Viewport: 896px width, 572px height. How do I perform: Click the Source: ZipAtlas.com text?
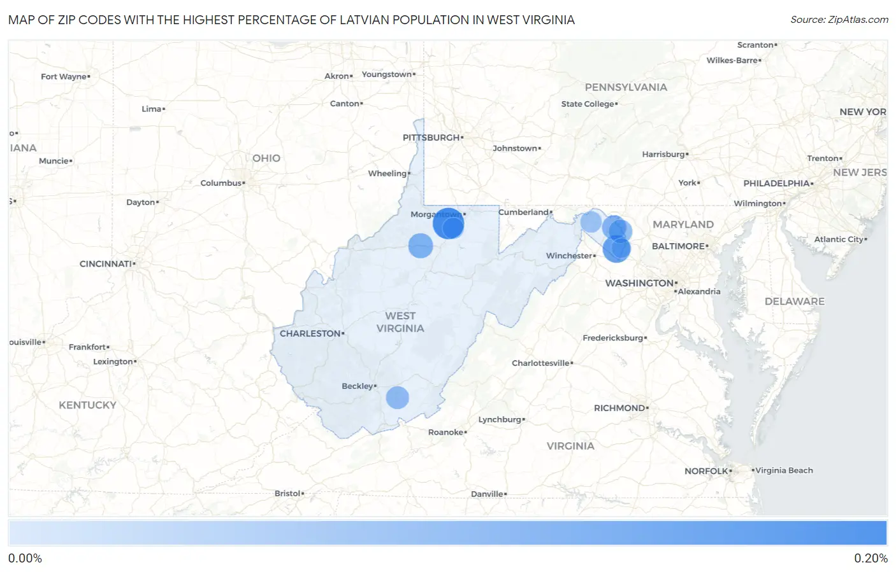[x=839, y=20]
